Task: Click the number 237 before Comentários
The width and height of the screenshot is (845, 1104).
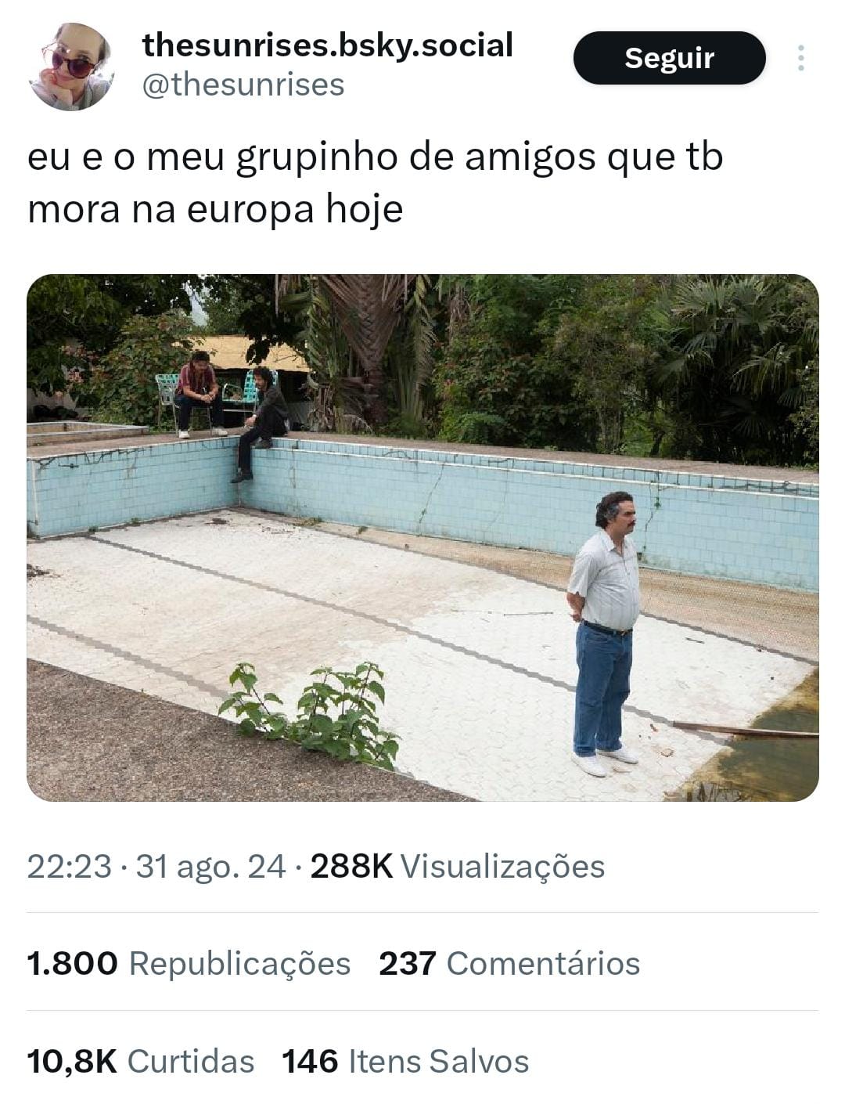Action: [x=408, y=963]
